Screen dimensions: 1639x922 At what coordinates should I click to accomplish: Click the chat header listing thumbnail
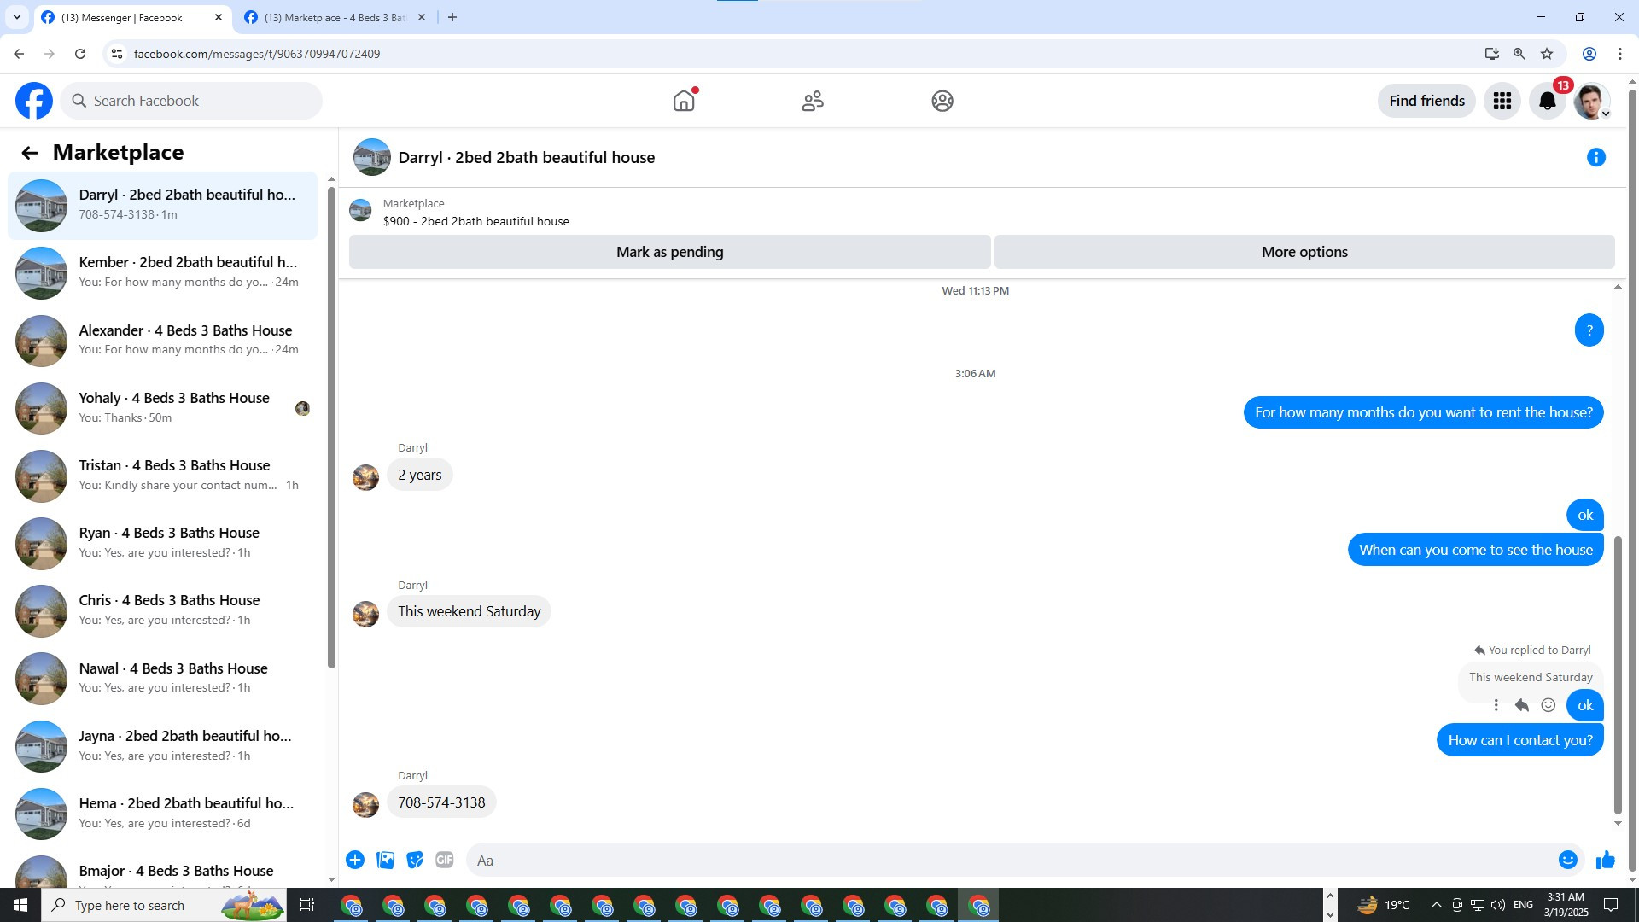pos(372,157)
